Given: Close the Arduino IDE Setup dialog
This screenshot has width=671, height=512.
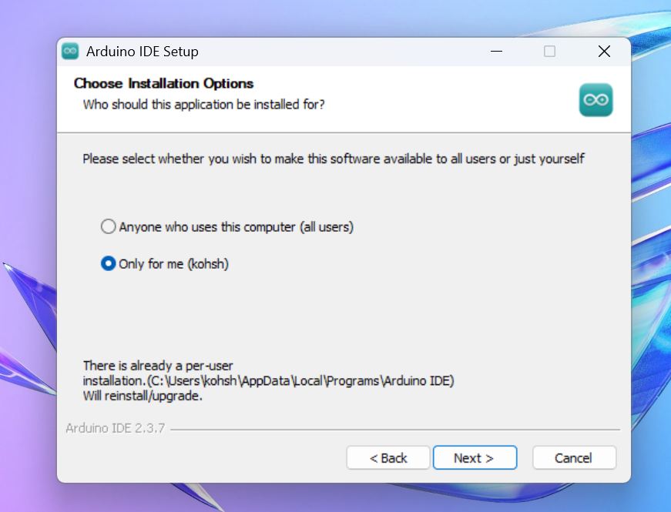Looking at the screenshot, I should 604,52.
